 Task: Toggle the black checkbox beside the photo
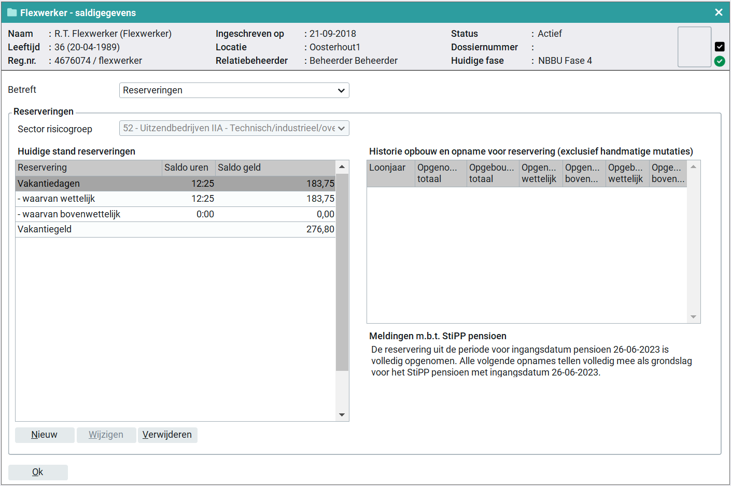(x=720, y=47)
